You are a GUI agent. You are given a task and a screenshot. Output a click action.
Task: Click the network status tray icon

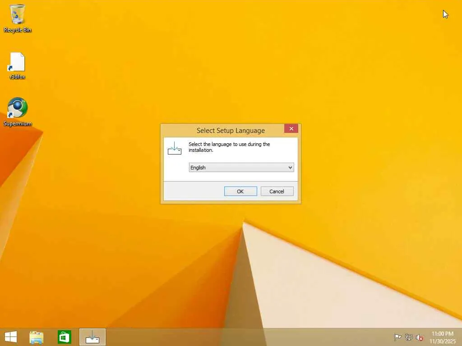click(409, 337)
